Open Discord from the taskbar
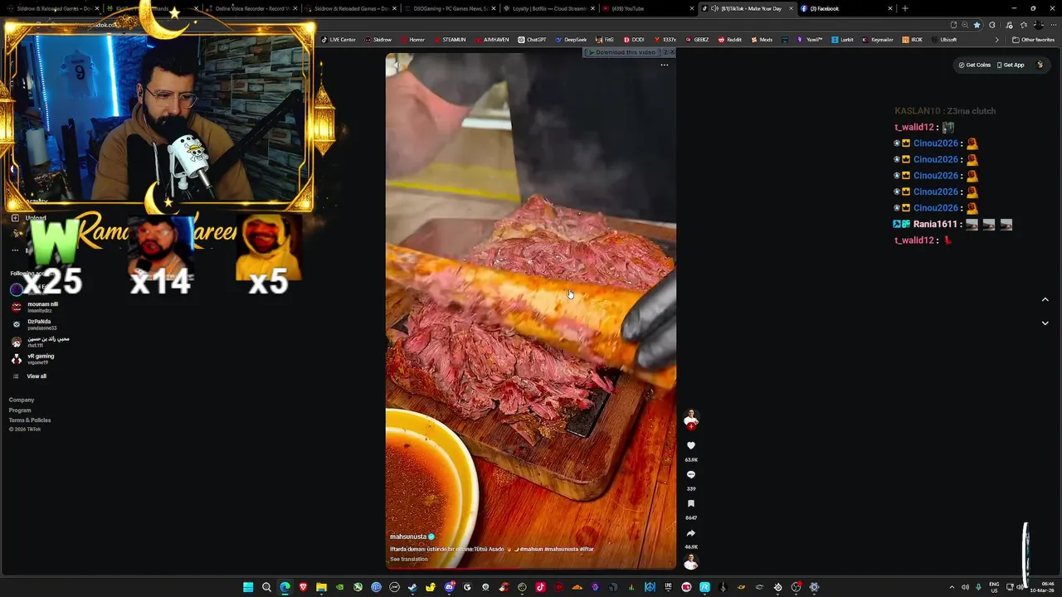1062x597 pixels. tap(449, 587)
